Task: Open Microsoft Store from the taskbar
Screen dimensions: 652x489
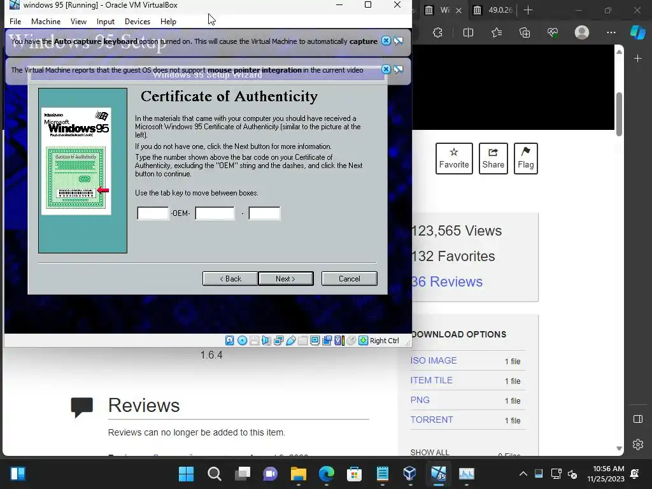Action: pyautogui.click(x=354, y=474)
